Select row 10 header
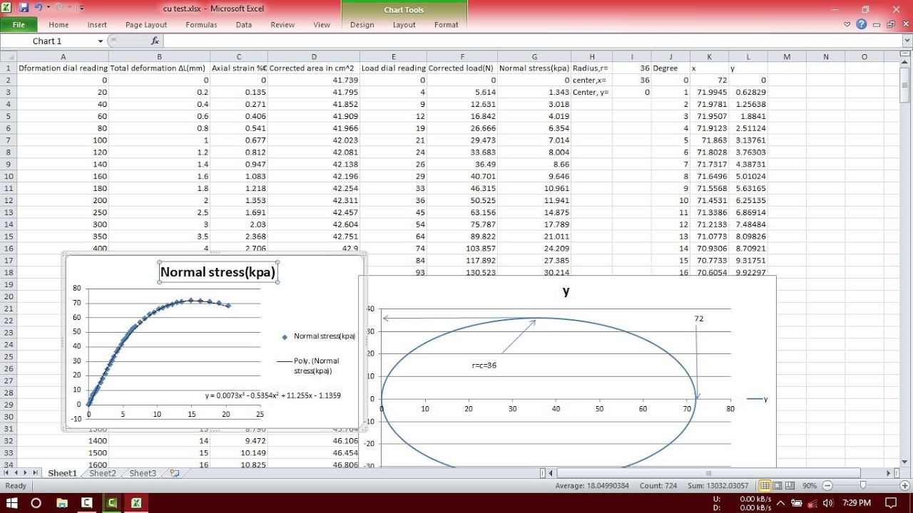 pyautogui.click(x=8, y=176)
